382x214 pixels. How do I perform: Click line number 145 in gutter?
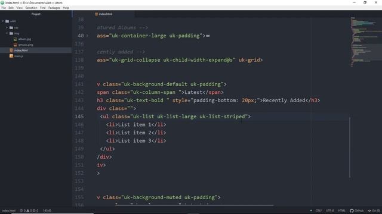point(79,117)
